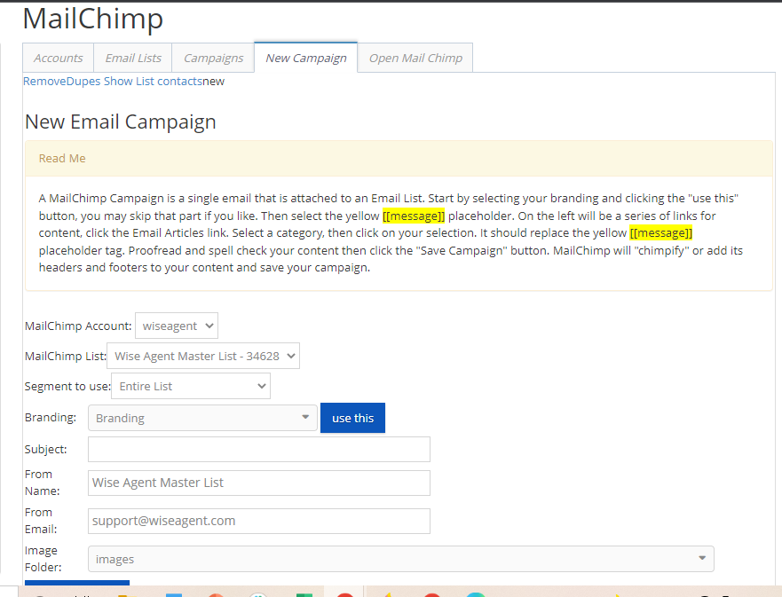Open the Image Folder dropdown showing images
Screen dimensions: 782x597
coord(401,559)
